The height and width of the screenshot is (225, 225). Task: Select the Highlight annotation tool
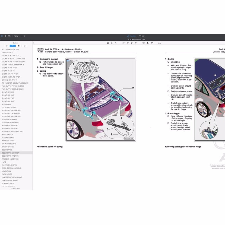tap(108, 43)
